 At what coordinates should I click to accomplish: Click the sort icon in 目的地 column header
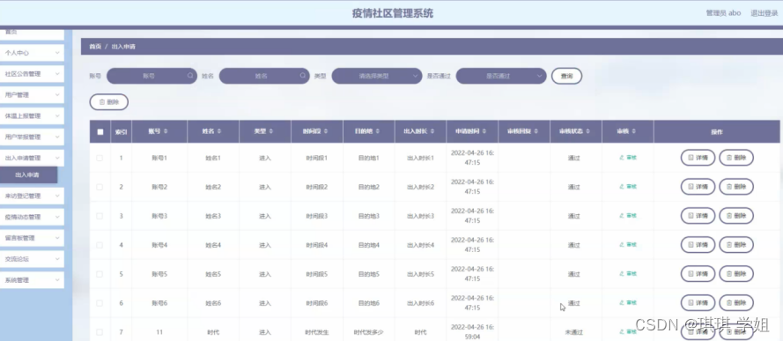coord(378,131)
